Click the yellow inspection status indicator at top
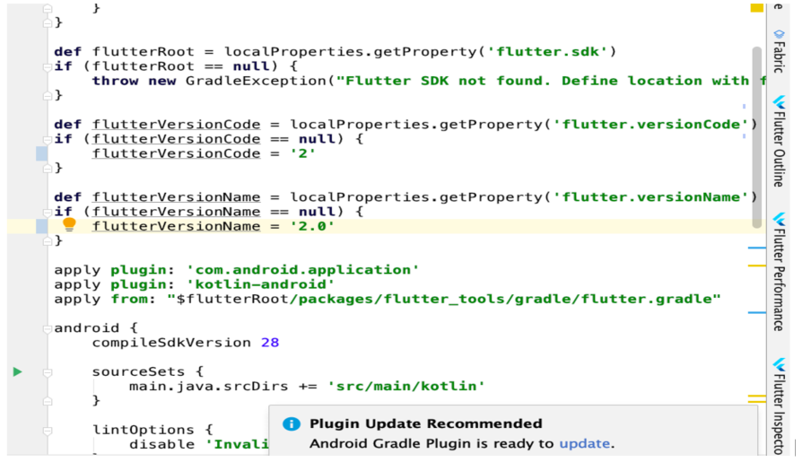This screenshot has height=471, width=811. click(756, 7)
